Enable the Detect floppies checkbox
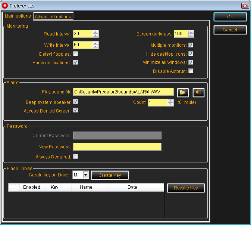 click(76, 54)
